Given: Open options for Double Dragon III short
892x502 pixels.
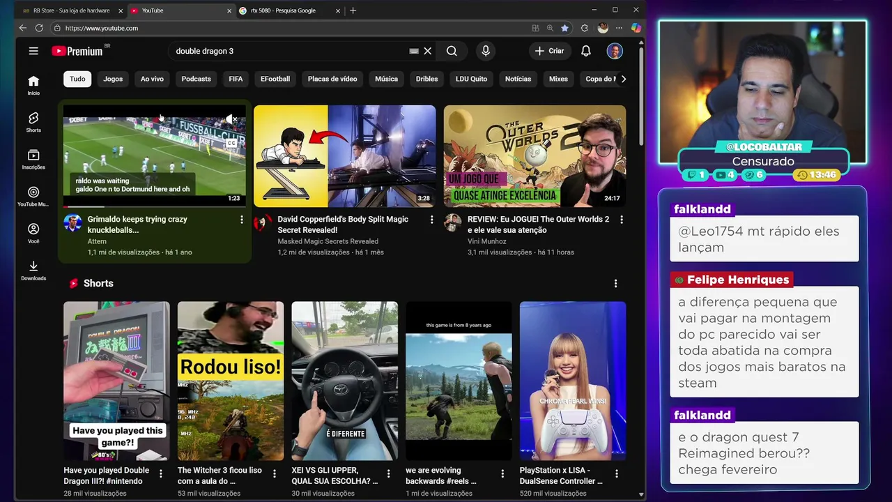Looking at the screenshot, I should pyautogui.click(x=161, y=473).
